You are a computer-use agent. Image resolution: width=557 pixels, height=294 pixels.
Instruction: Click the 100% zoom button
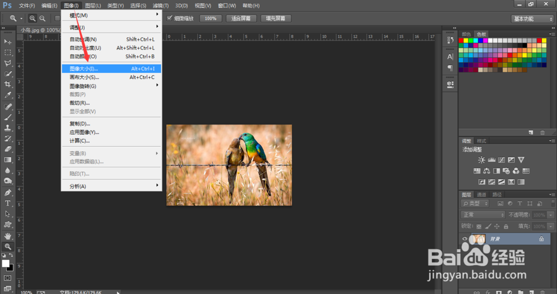tap(211, 18)
